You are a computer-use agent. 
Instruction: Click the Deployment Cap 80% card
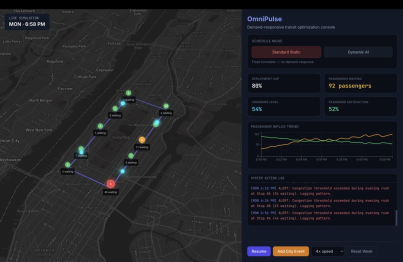click(284, 83)
